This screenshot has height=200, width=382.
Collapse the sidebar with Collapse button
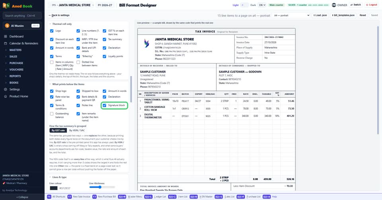22,197
